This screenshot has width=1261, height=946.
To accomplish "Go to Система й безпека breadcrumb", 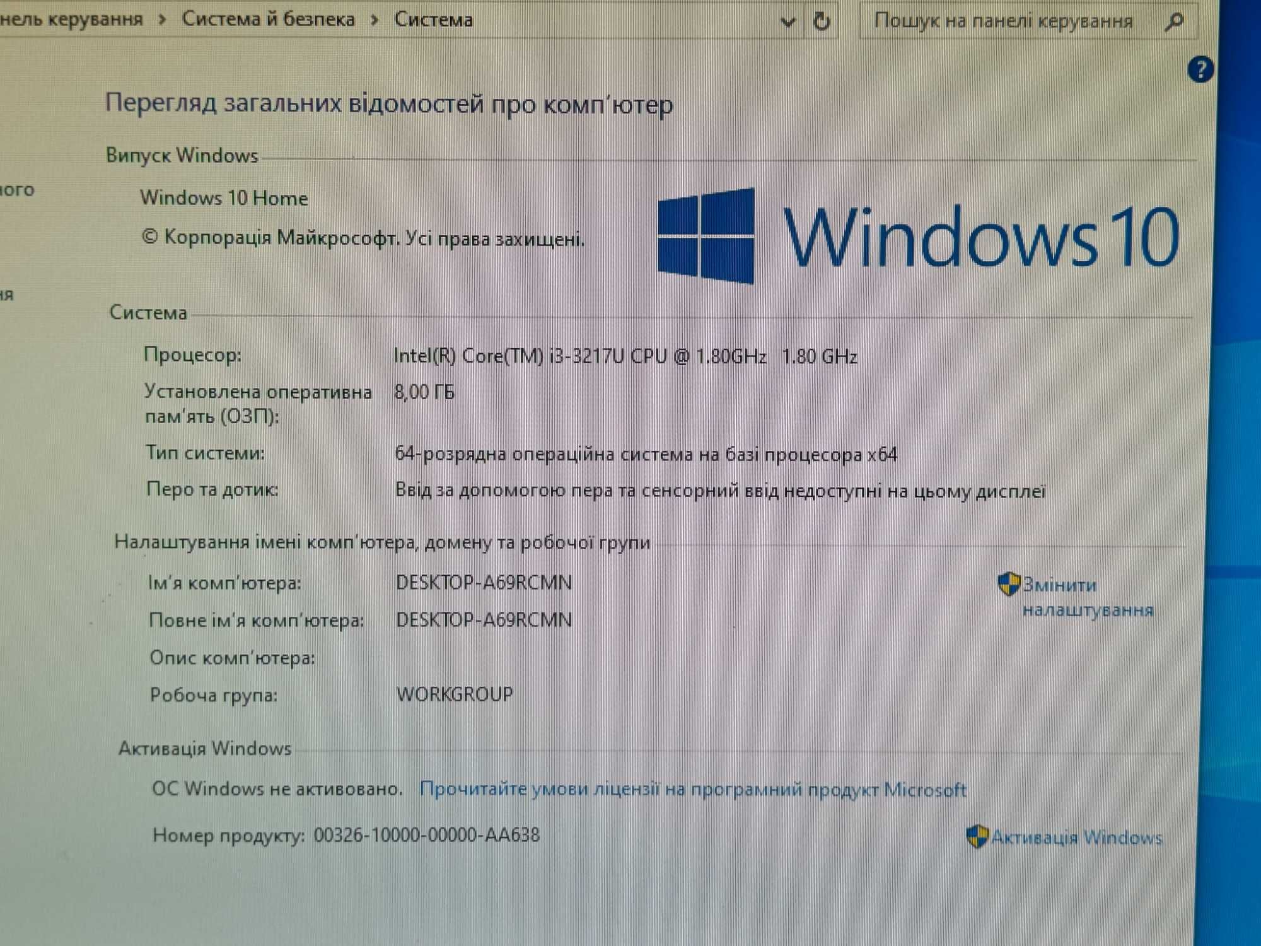I will (x=269, y=19).
